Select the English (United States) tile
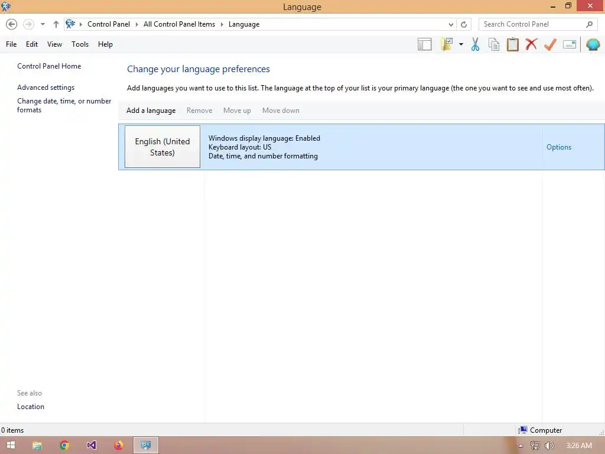Image resolution: width=605 pixels, height=454 pixels. [162, 147]
